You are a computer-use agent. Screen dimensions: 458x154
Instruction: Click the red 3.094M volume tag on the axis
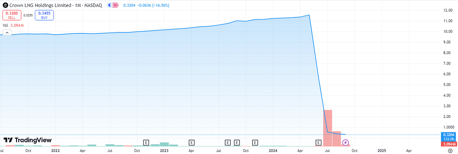[x=449, y=144]
